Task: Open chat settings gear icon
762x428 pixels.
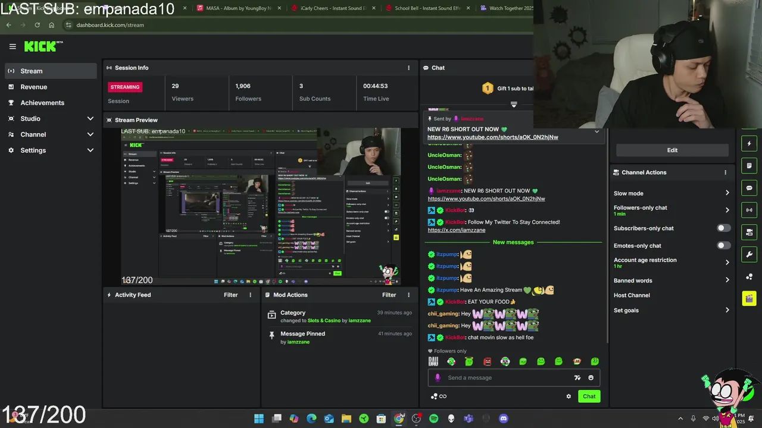Action: [x=569, y=396]
